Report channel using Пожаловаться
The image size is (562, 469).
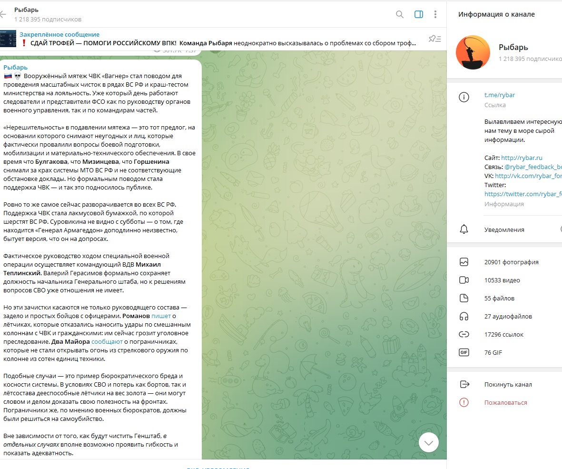tap(505, 402)
